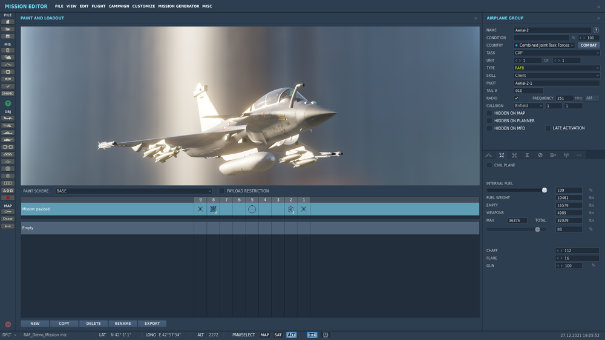Click the new mission file icon

point(8,22)
